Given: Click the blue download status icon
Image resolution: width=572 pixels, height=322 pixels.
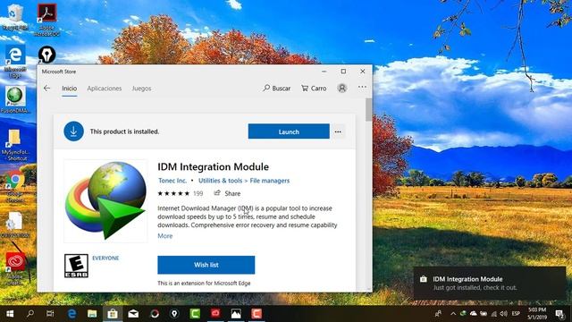Looking at the screenshot, I should pyautogui.click(x=73, y=131).
